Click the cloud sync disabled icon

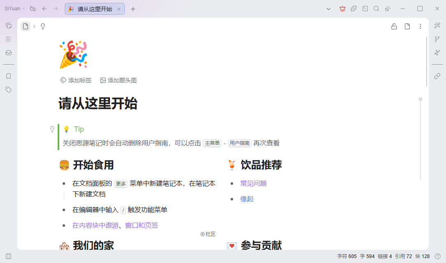click(33, 9)
